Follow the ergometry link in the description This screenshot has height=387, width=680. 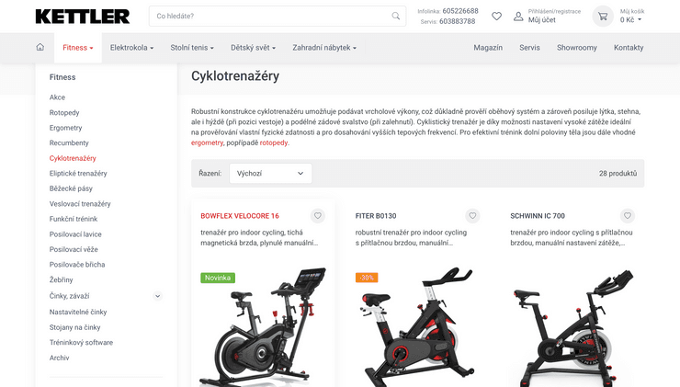click(x=207, y=143)
